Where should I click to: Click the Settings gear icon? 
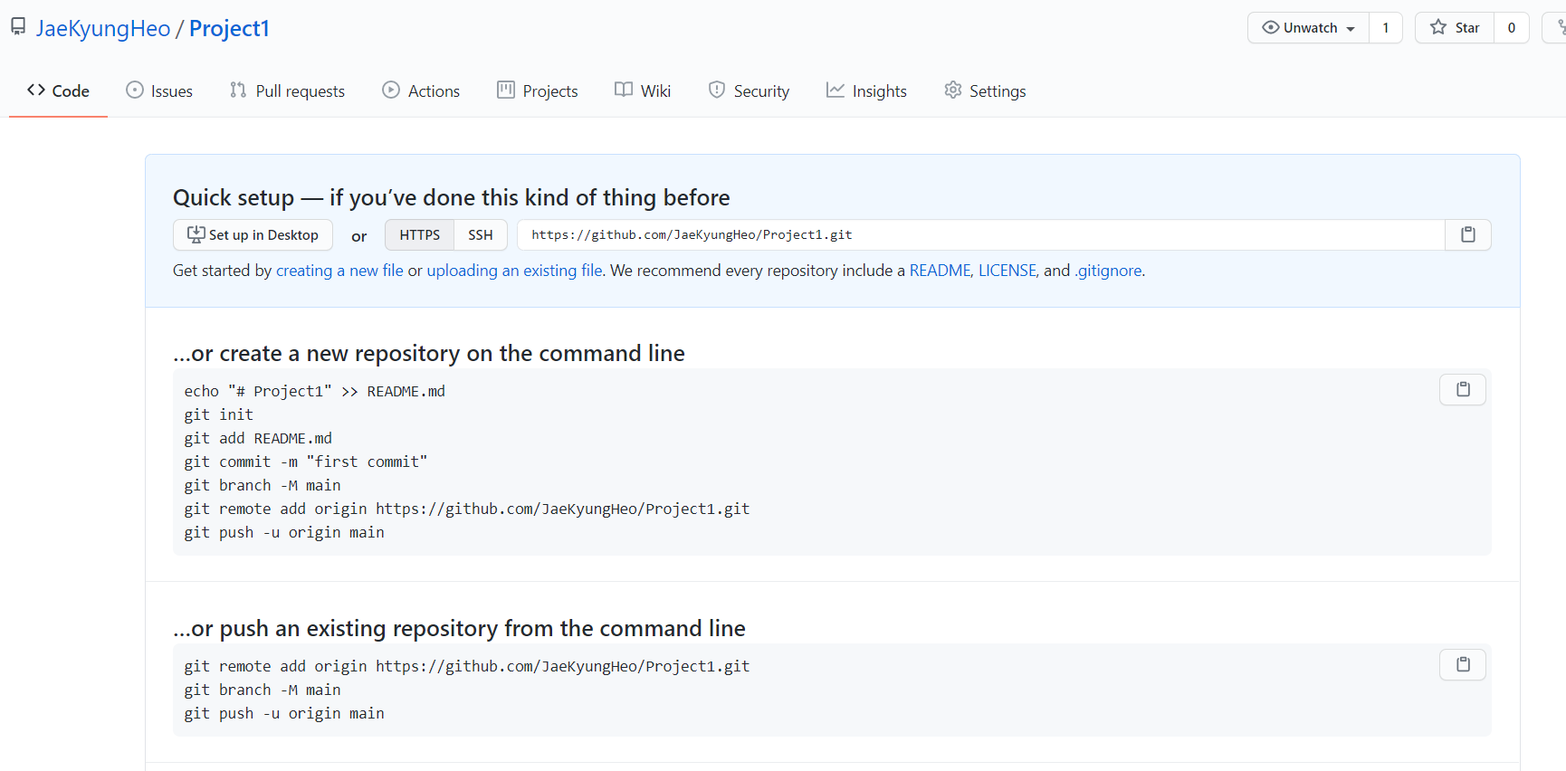(x=953, y=90)
